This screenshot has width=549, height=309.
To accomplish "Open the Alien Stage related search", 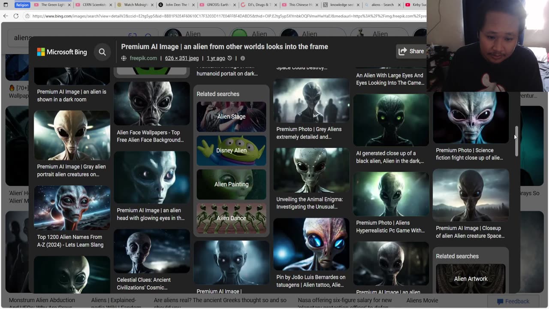I will pyautogui.click(x=231, y=117).
